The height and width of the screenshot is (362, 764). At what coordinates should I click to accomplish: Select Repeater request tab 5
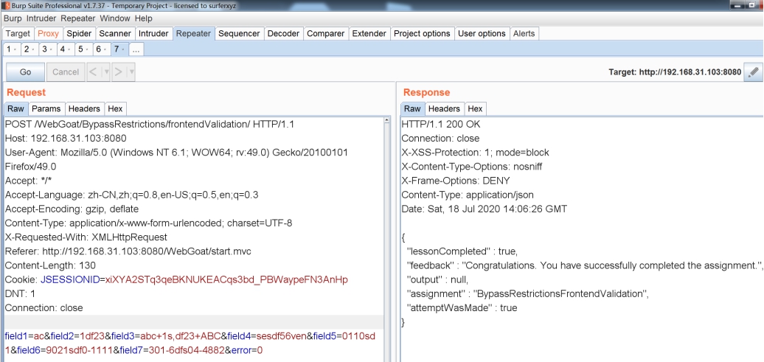point(83,49)
